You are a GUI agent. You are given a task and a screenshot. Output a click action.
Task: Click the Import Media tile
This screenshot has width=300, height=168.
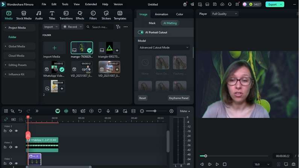[55, 48]
